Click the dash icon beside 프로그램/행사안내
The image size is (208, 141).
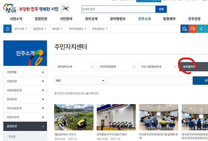(175, 67)
